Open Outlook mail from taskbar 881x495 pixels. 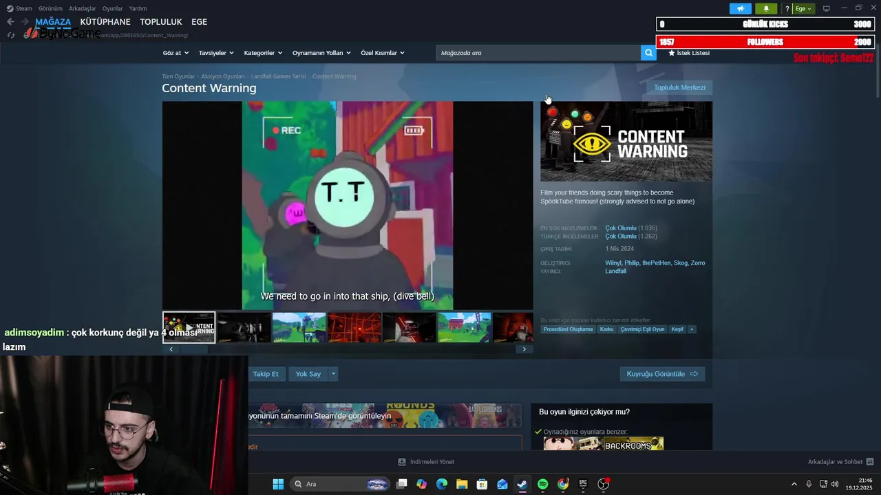(x=502, y=484)
